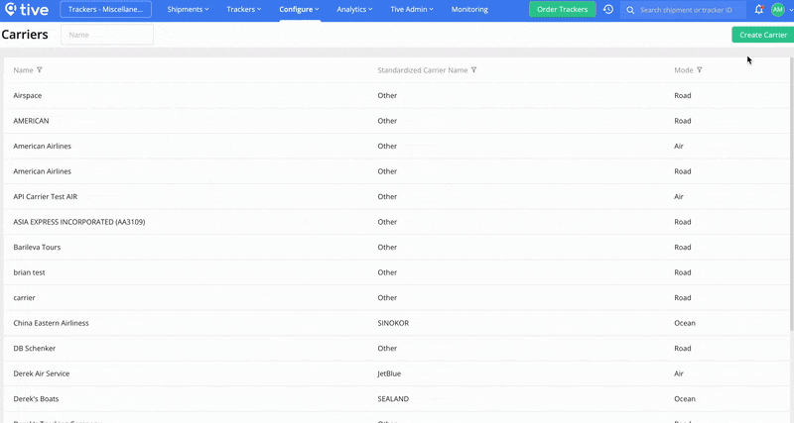Click Standardized Carrier Name header
The image size is (794, 423).
coord(423,70)
